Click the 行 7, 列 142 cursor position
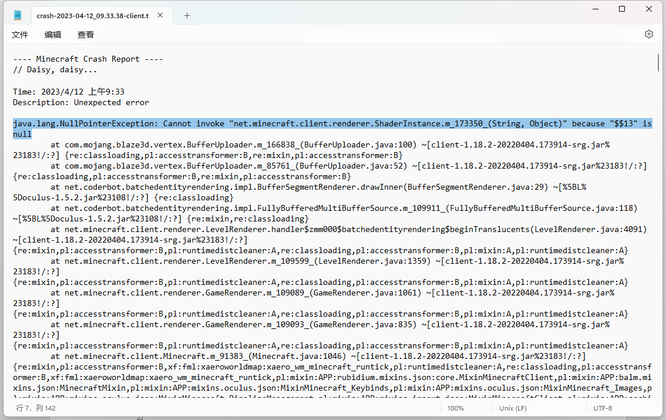Viewport: 666px width, 420px height. (x=36, y=408)
